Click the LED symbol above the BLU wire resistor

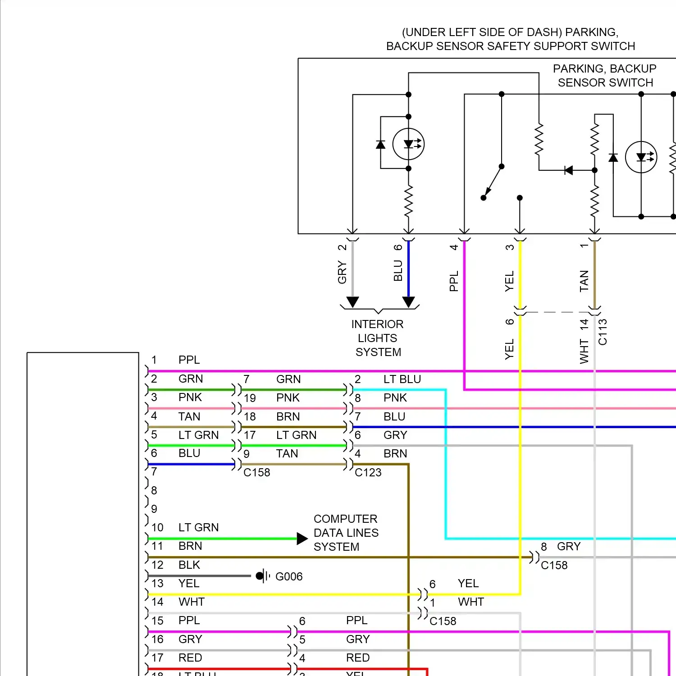tap(409, 144)
